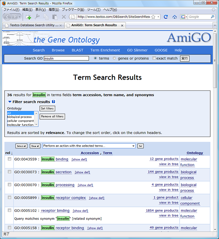Screen dimensions: 219x239
Task: Open the Perform an action dropdown
Action: pos(89,146)
